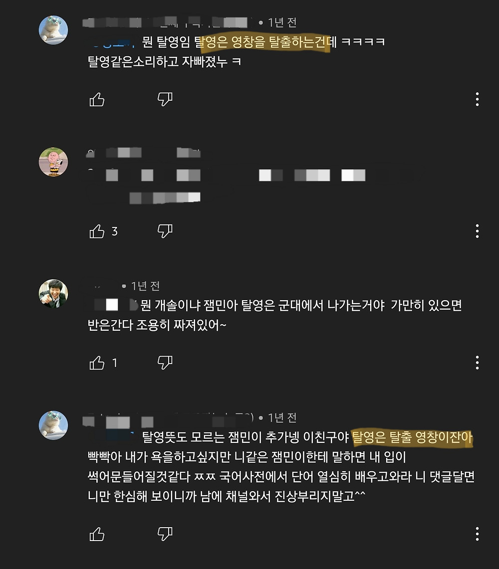The width and height of the screenshot is (499, 569).
Task: Click the blurred username on the first comment
Action: [168, 22]
